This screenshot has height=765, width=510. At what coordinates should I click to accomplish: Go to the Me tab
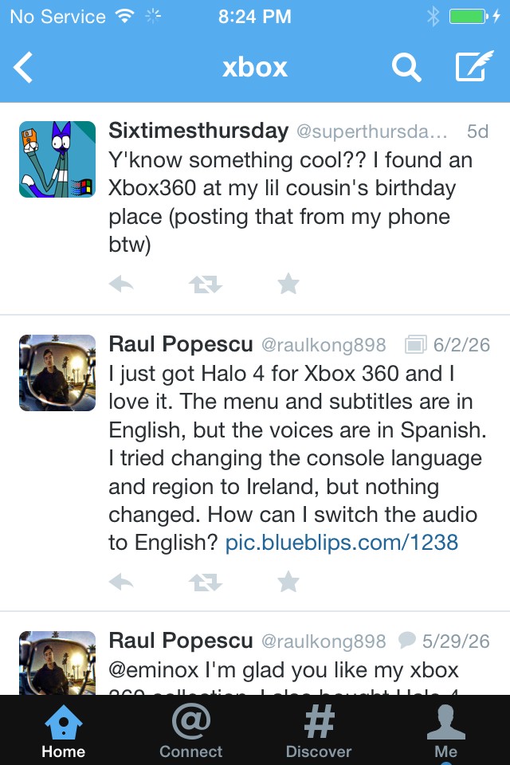point(445,731)
